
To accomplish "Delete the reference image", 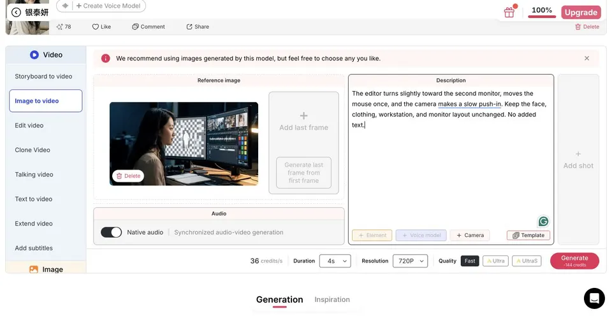I will [128, 176].
